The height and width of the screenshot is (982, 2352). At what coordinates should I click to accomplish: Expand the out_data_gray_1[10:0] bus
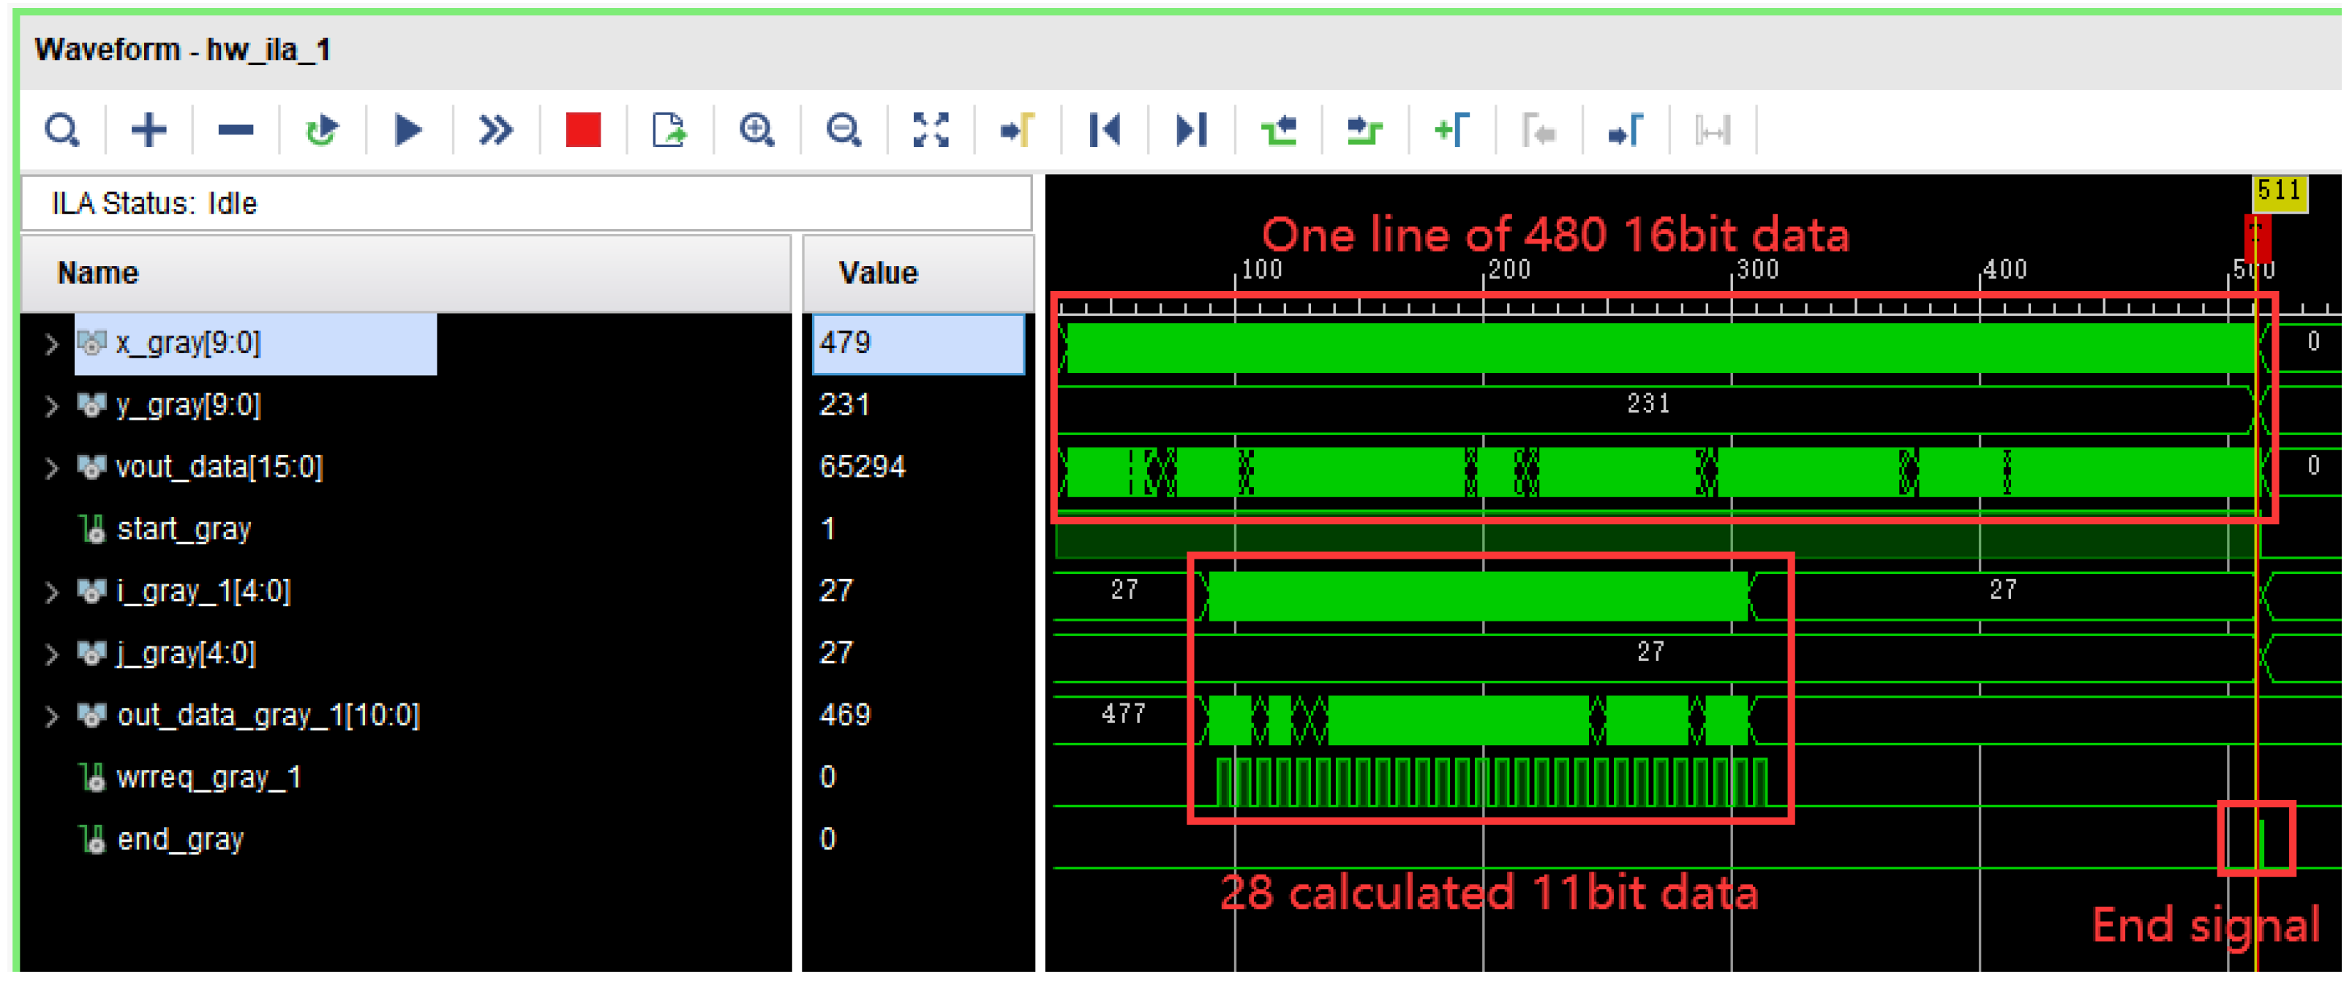(x=51, y=717)
